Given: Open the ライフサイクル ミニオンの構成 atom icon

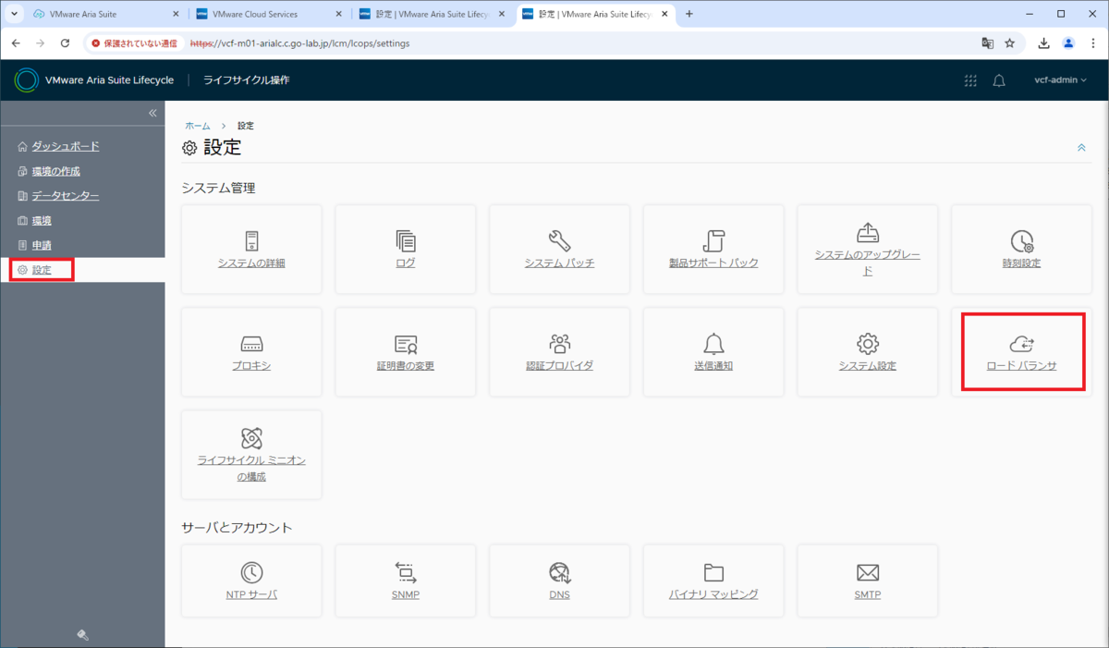Looking at the screenshot, I should click(x=251, y=437).
